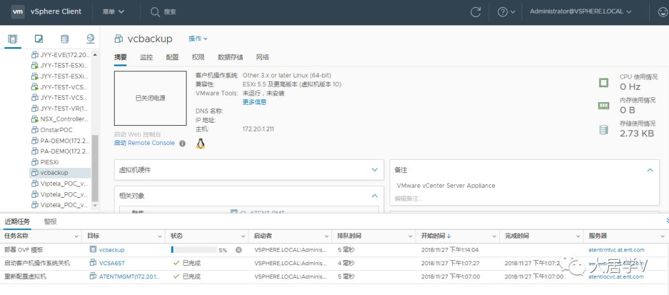Click the search magnifier icon
This screenshot has width=669, height=295.
point(155,12)
